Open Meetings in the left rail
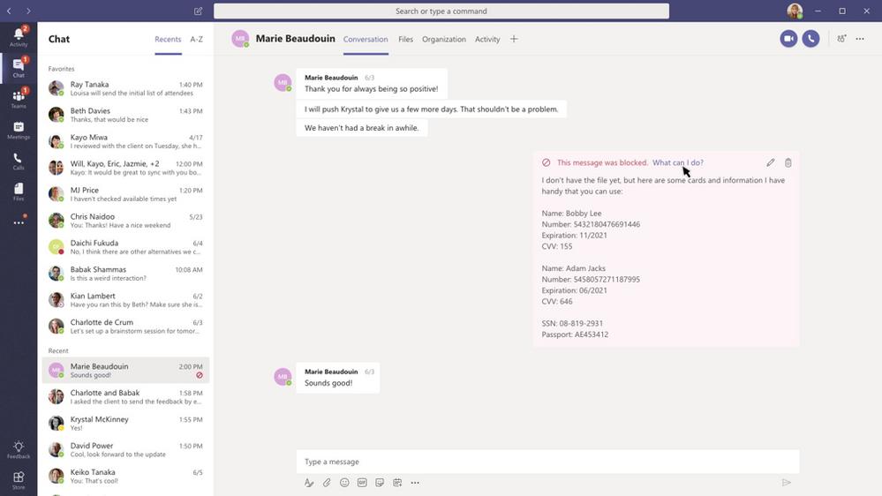Screen dimensions: 882x496 (x=19, y=130)
